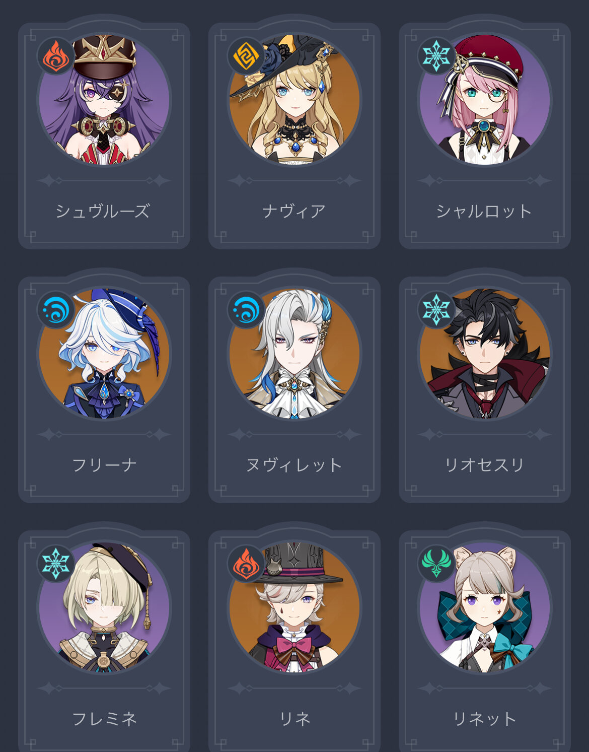Select ナヴィア character portrait
Viewport: 589px width, 752px height.
[x=294, y=99]
